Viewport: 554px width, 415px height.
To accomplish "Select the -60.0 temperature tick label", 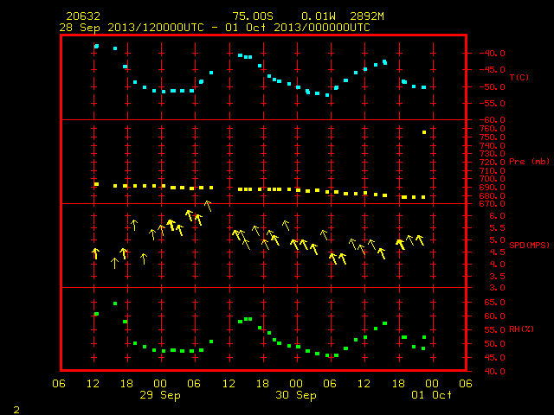I will pyautogui.click(x=493, y=120).
